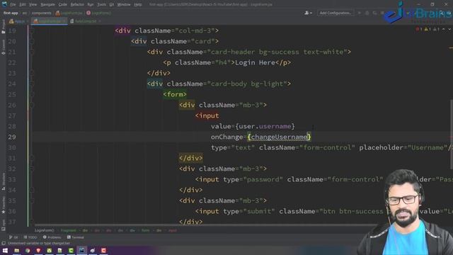453x255 pixels.
Task: Open the user account dropdown
Action: [308, 13]
